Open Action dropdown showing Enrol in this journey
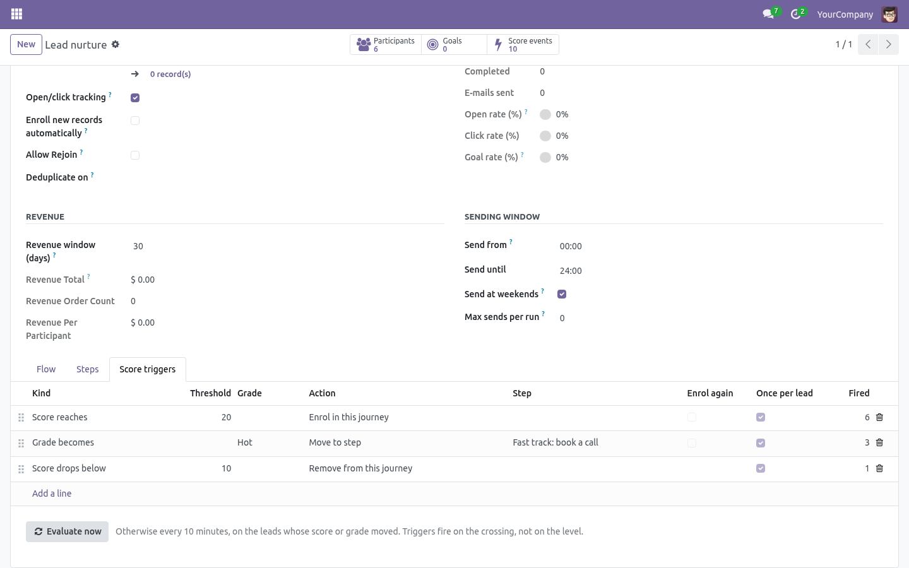Image resolution: width=909 pixels, height=568 pixels. click(x=408, y=417)
